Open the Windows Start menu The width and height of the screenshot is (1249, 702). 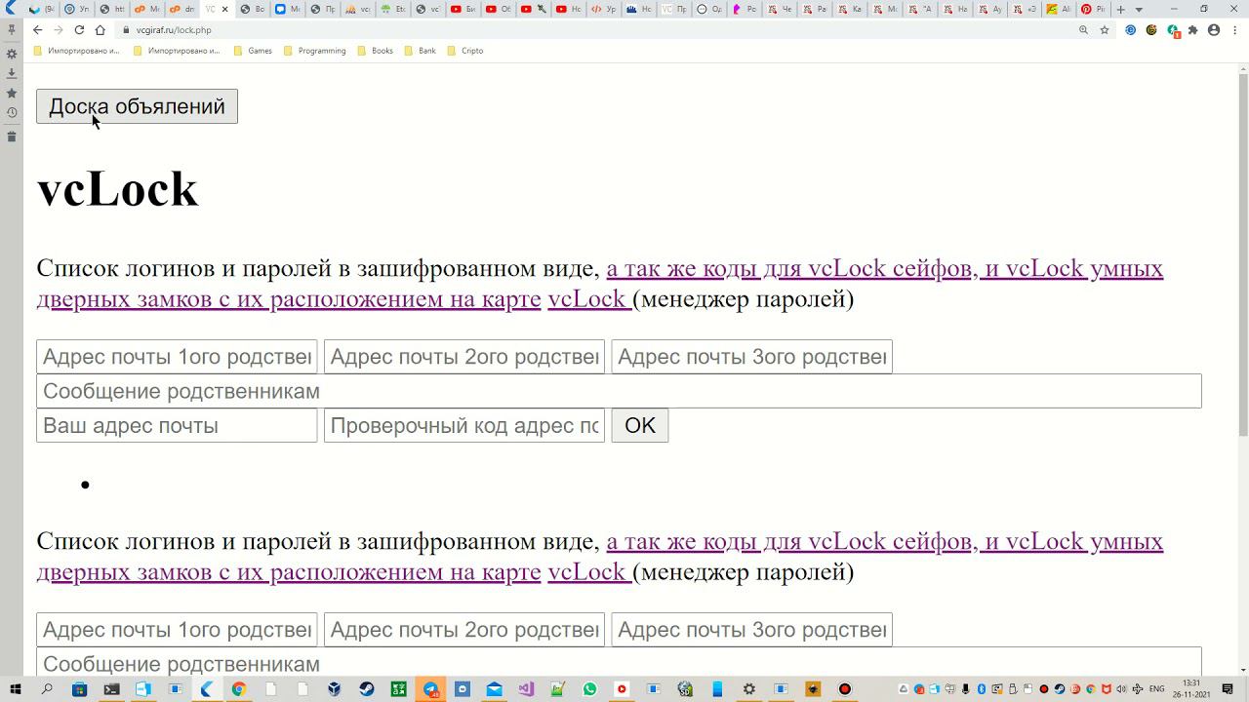[x=15, y=689]
